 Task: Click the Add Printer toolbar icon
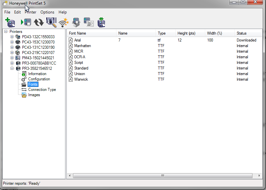coord(10,22)
